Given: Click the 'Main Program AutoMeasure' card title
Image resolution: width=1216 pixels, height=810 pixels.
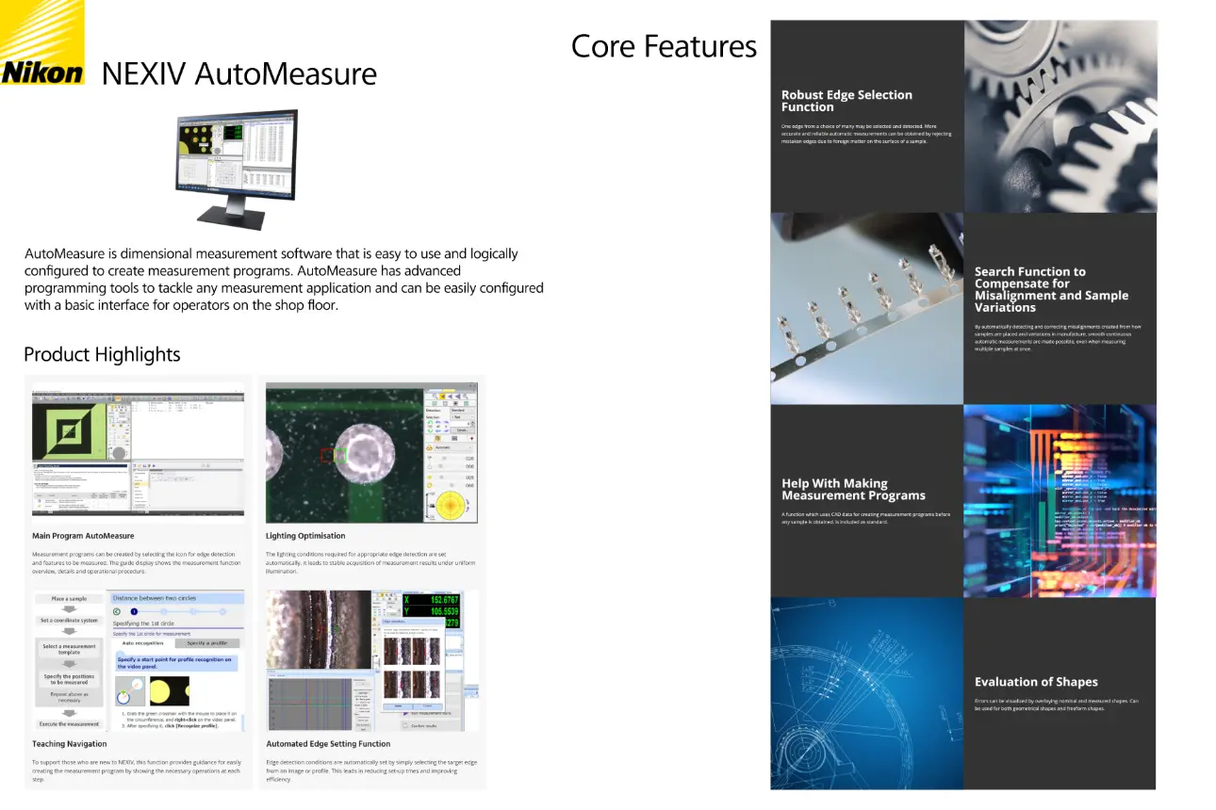Looking at the screenshot, I should tap(83, 536).
